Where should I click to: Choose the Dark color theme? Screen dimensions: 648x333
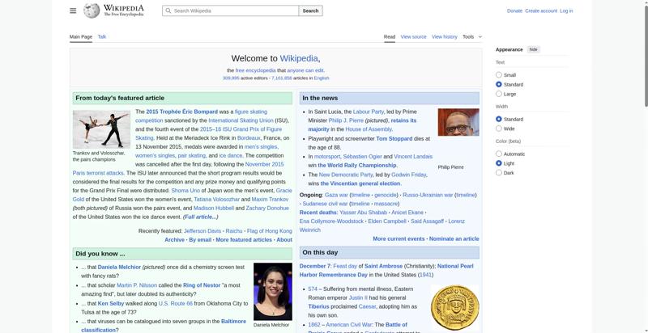pyautogui.click(x=499, y=172)
